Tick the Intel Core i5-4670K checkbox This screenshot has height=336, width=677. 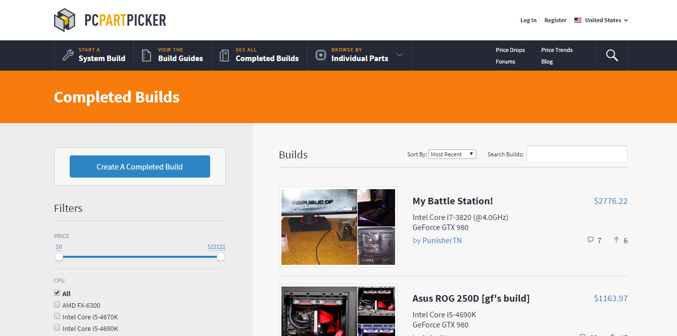click(57, 316)
